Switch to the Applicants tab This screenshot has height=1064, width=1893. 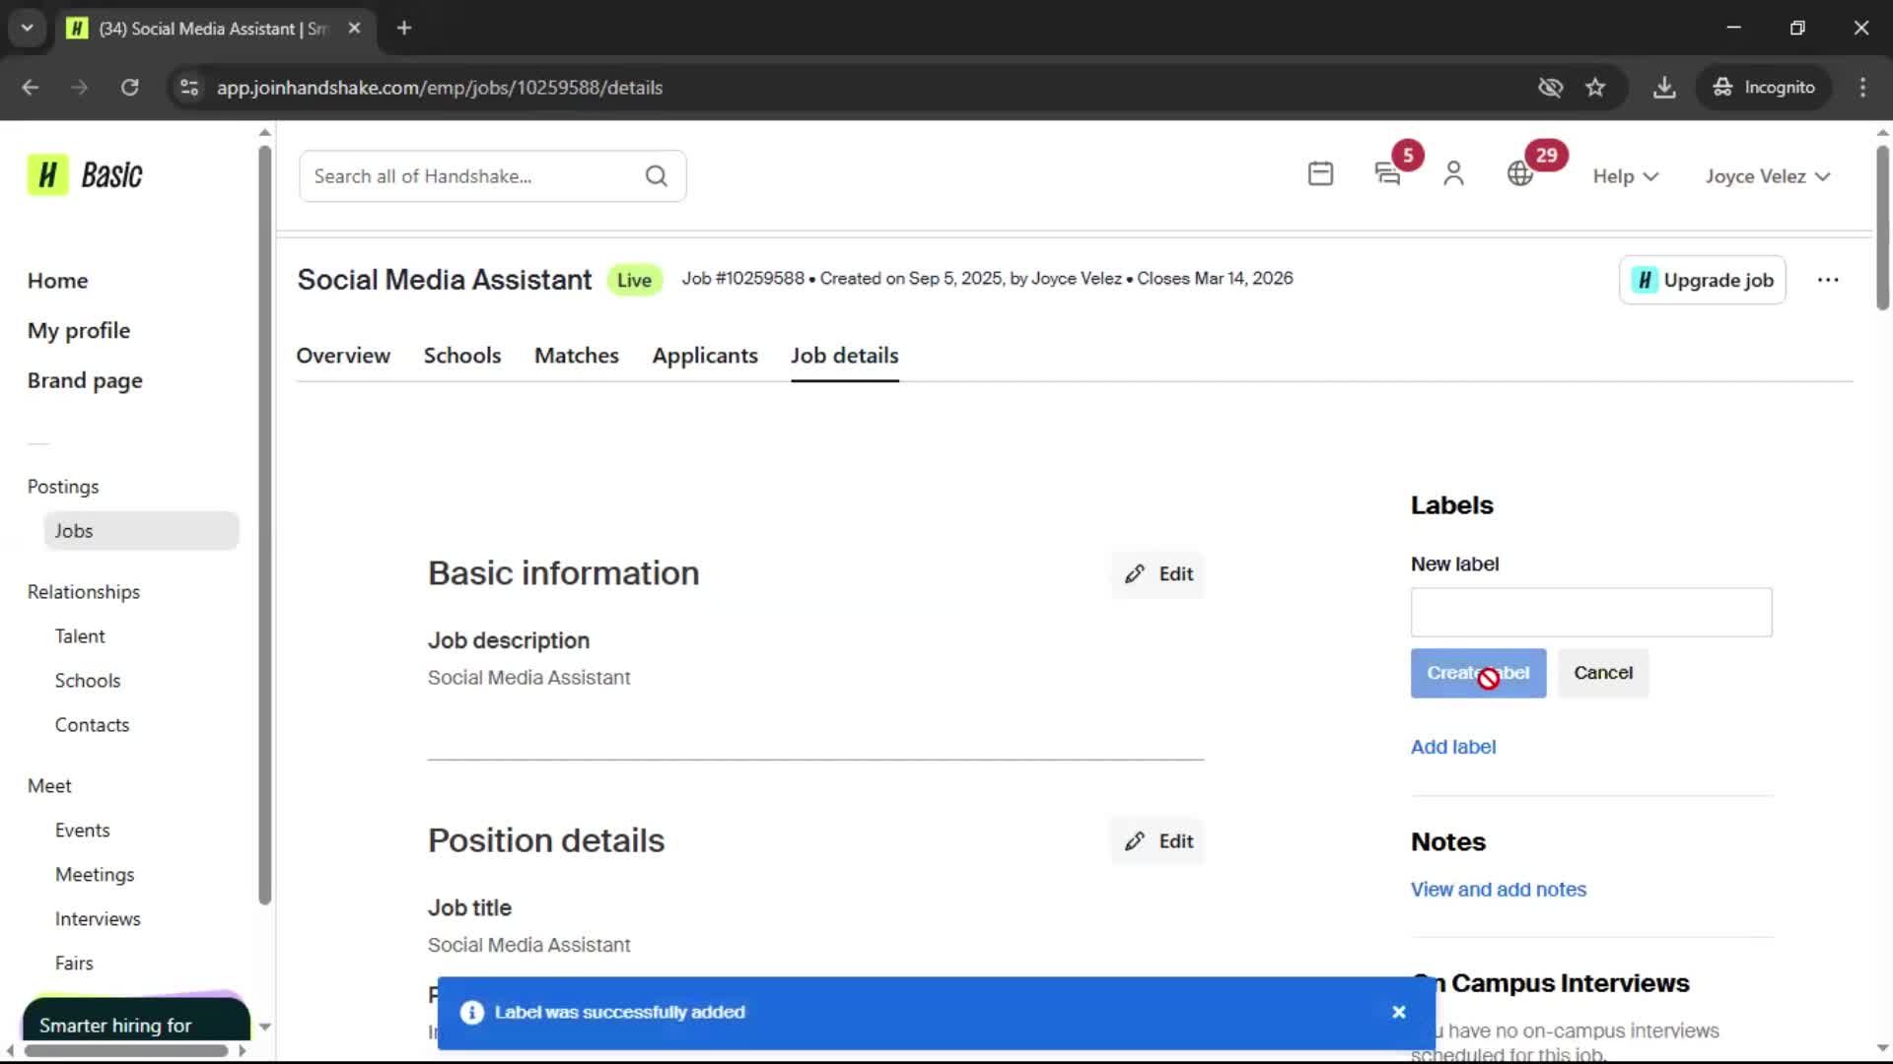[x=705, y=356]
